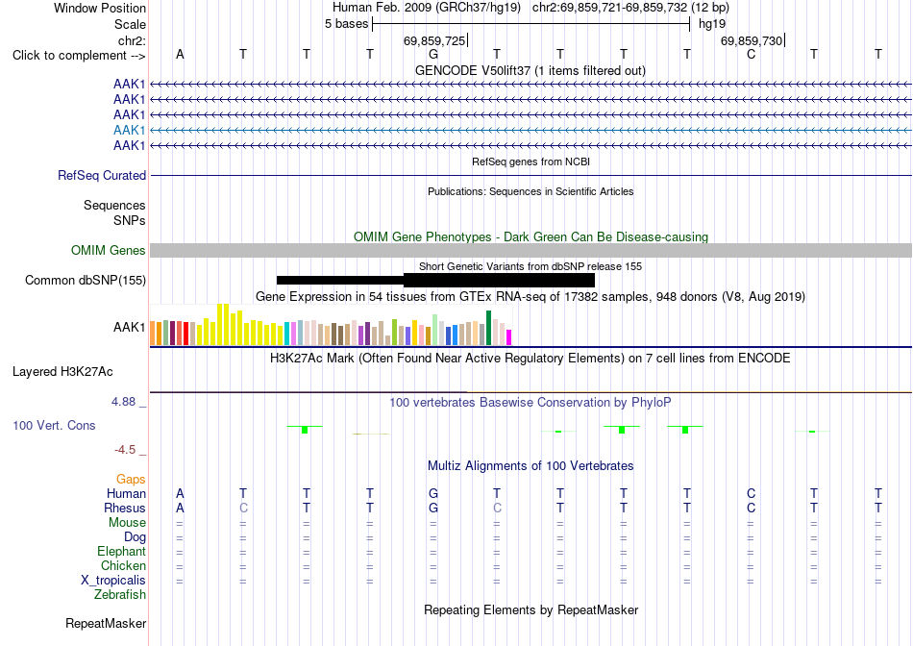Click the GTEx Gene Expression track title
913x646 pixels.
(x=531, y=296)
